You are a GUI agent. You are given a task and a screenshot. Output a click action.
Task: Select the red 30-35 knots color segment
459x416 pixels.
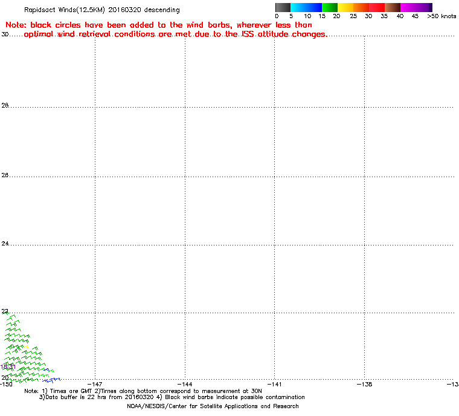pyautogui.click(x=377, y=7)
